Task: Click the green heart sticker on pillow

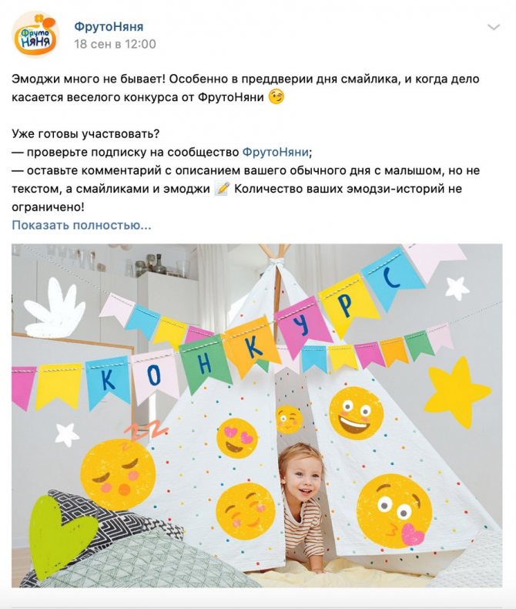Action: [62, 536]
